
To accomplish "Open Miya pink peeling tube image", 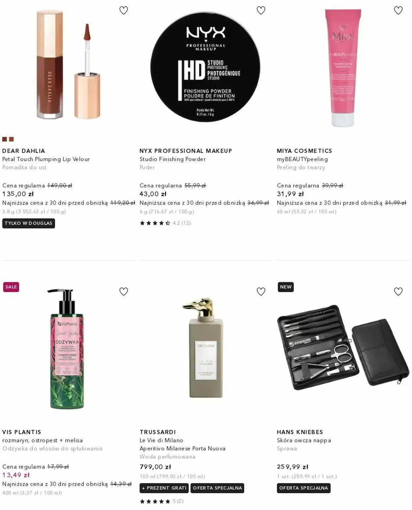I will tap(343, 68).
